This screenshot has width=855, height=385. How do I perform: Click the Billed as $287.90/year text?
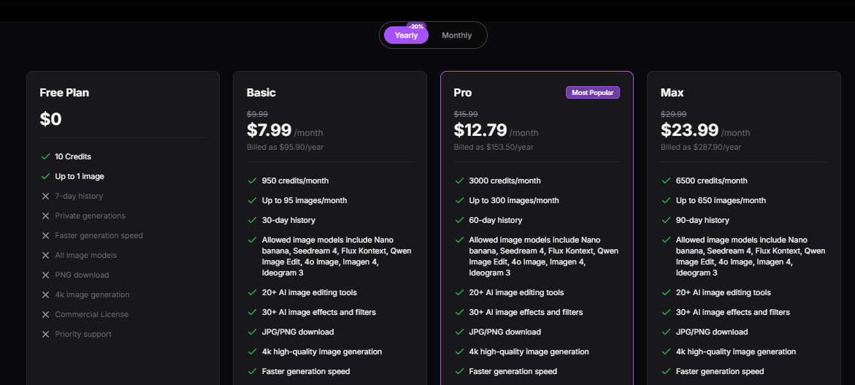coord(700,147)
